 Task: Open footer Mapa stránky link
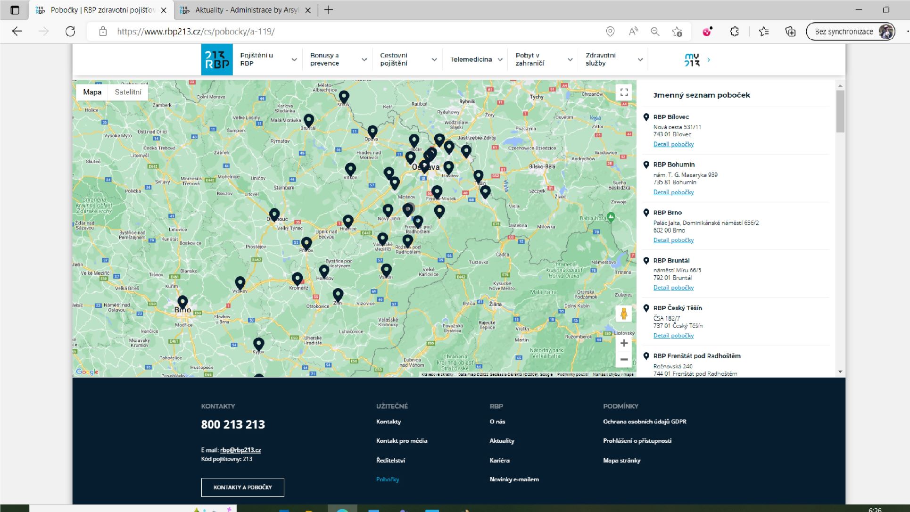[x=621, y=461]
